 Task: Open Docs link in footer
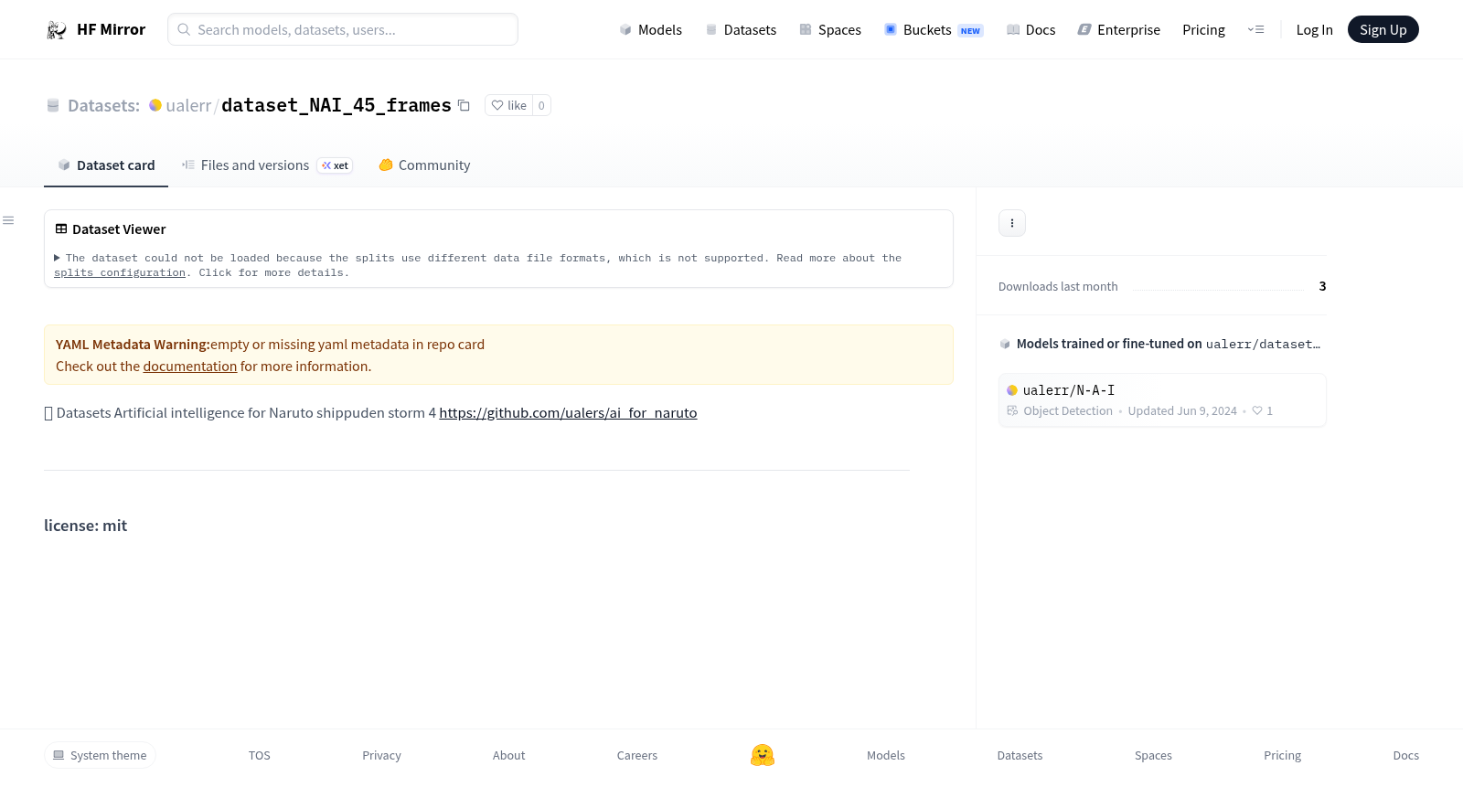click(1405, 756)
